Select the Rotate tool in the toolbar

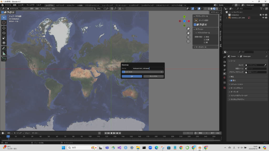[x=4, y=33]
